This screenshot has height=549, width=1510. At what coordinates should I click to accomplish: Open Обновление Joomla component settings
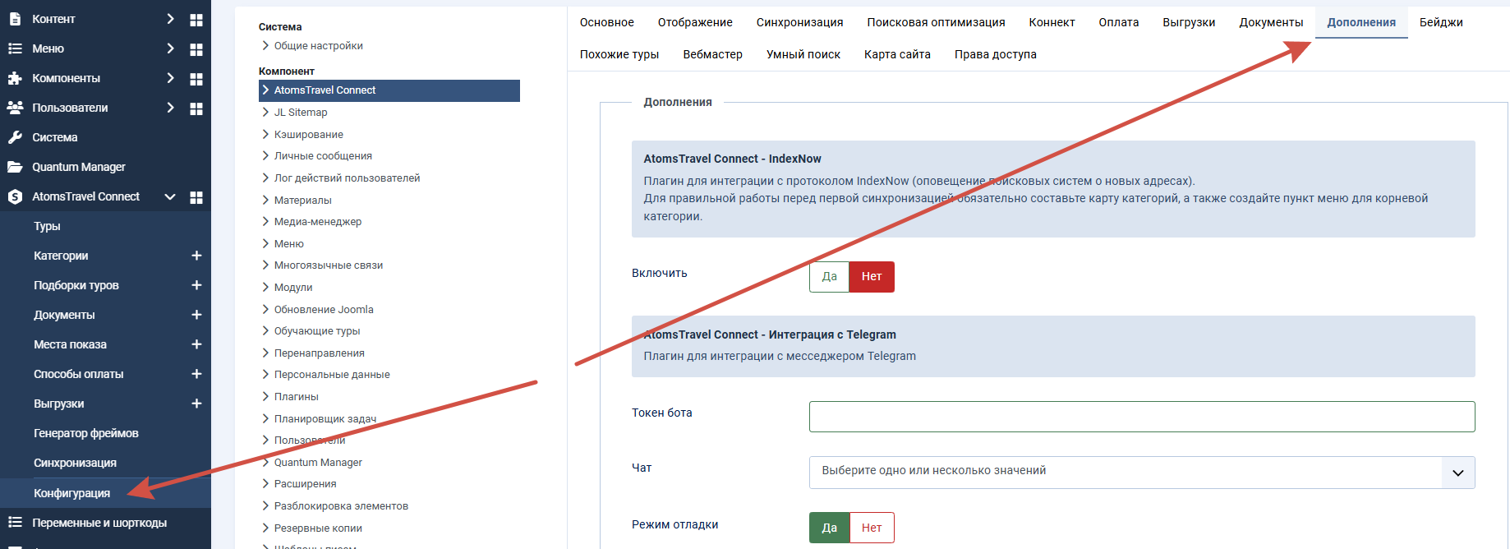point(323,310)
